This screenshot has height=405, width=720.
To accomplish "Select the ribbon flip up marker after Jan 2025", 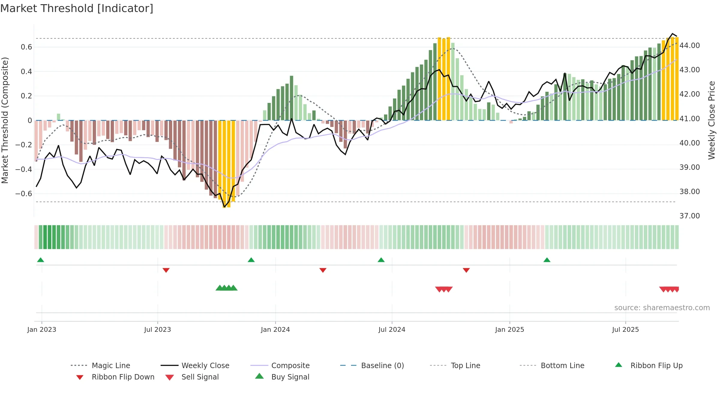I will (x=547, y=260).
